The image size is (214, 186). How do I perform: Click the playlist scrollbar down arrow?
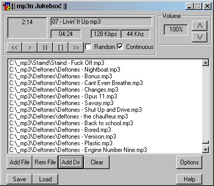tap(205, 149)
